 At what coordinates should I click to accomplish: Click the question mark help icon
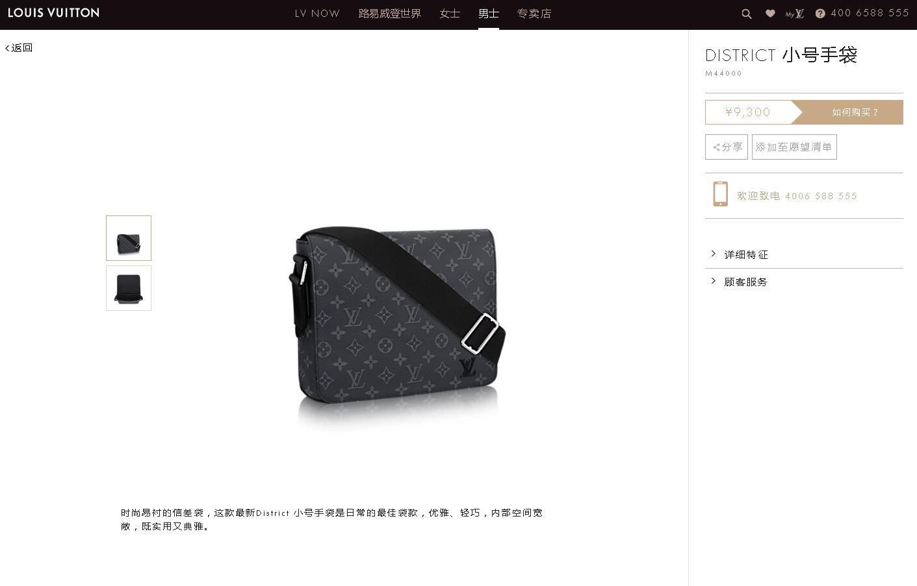(x=820, y=14)
